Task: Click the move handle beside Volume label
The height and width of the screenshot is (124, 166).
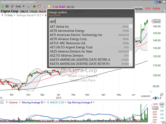Action: (x=7, y=102)
